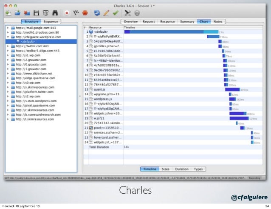Click the Resource column header
This screenshot has width=271, height=209.
106,27
